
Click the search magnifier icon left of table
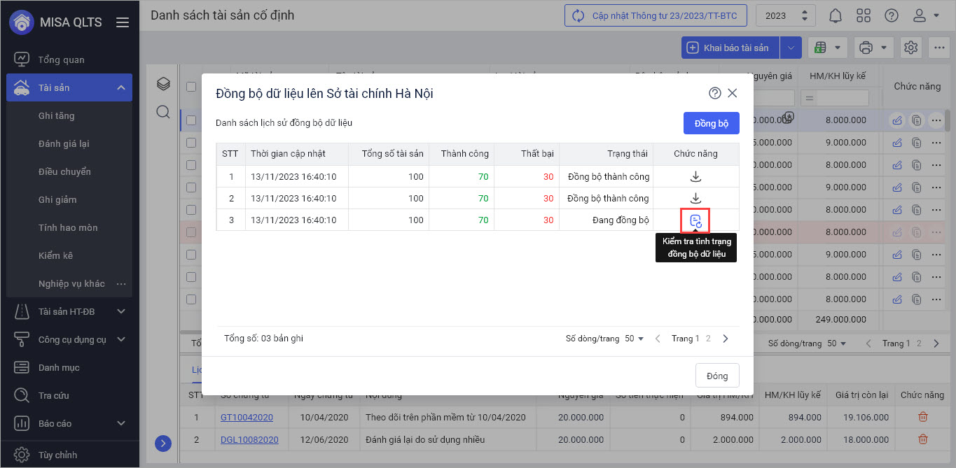point(163,112)
